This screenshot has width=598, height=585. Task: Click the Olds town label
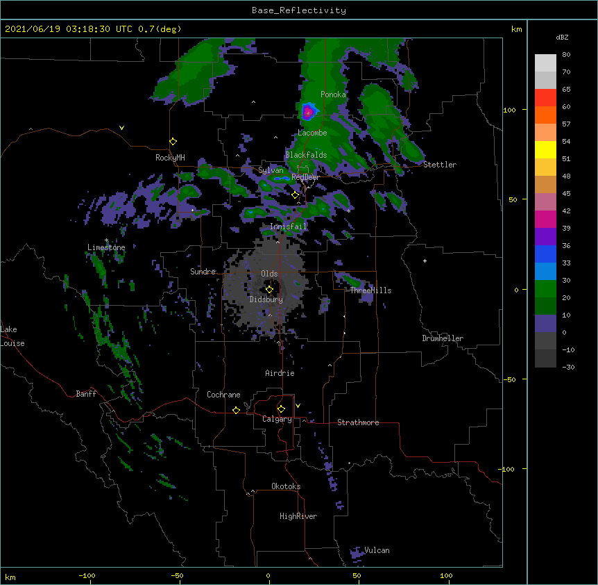pyautogui.click(x=269, y=274)
